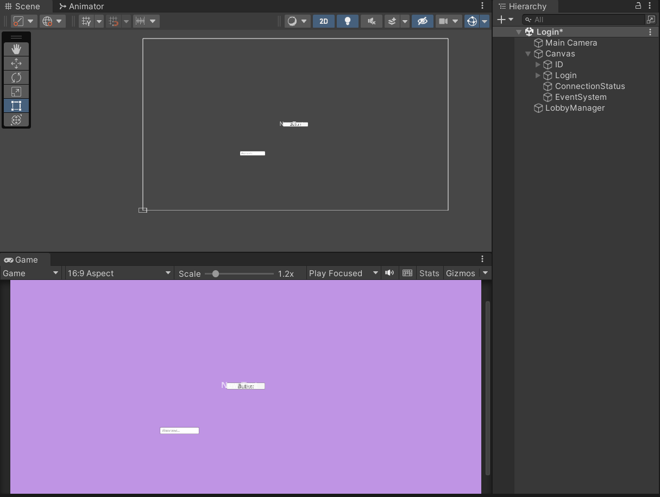660x497 pixels.
Task: Open the grid visibility options dropdown
Action: (x=99, y=21)
